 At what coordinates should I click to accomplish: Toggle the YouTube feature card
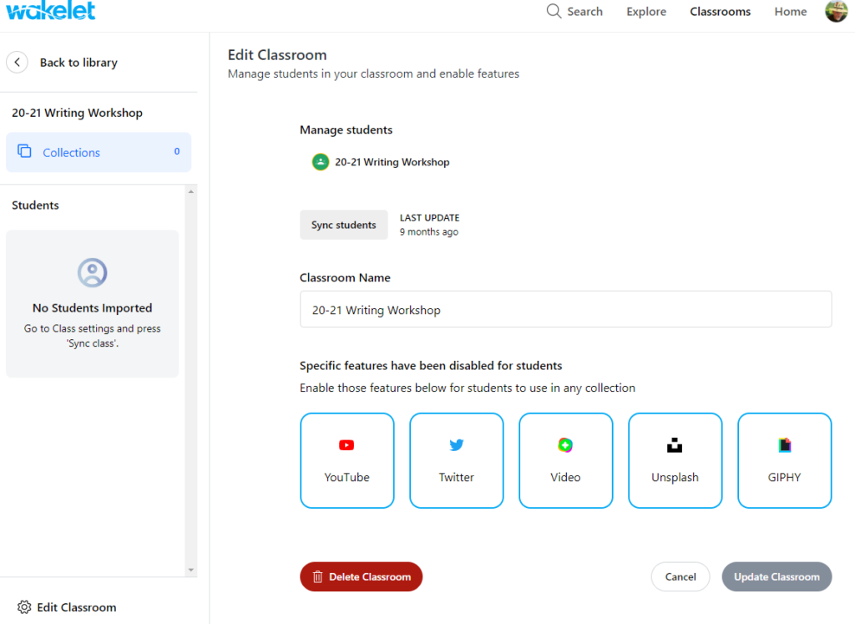[347, 460]
